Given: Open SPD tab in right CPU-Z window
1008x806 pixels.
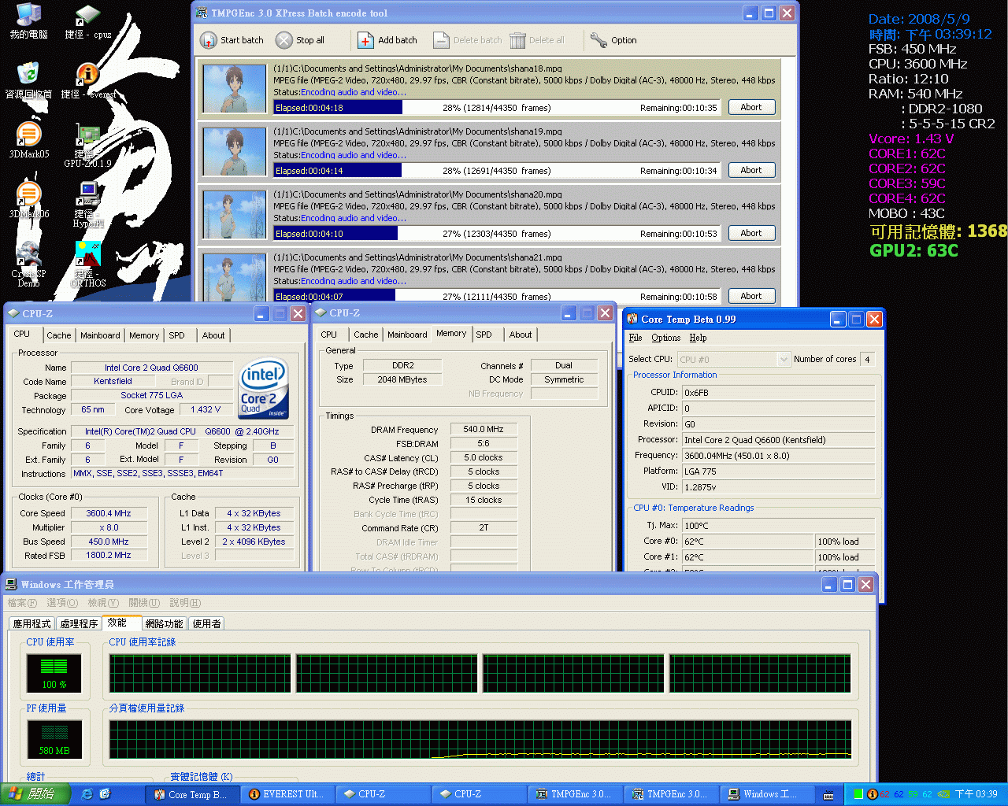Looking at the screenshot, I should click(484, 335).
